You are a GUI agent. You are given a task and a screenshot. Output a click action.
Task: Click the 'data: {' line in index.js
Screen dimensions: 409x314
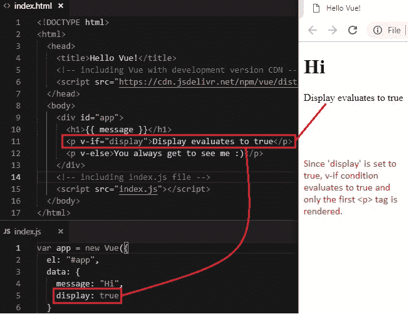(63, 272)
